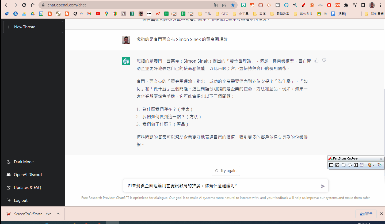Open the [規劃] Google Docs bookmark

(x=338, y=14)
